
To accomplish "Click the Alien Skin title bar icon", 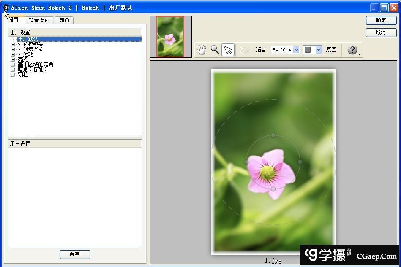I will [5, 8].
